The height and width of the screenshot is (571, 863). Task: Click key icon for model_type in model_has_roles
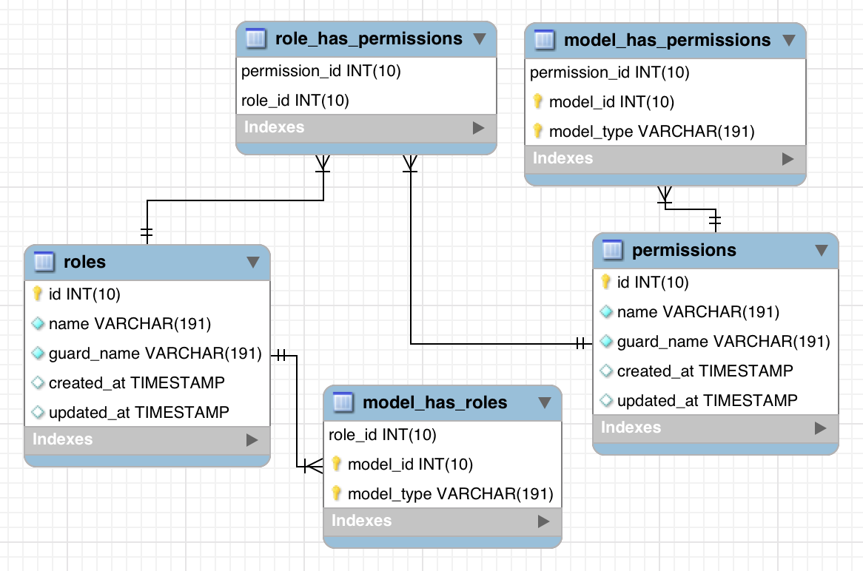pyautogui.click(x=337, y=493)
